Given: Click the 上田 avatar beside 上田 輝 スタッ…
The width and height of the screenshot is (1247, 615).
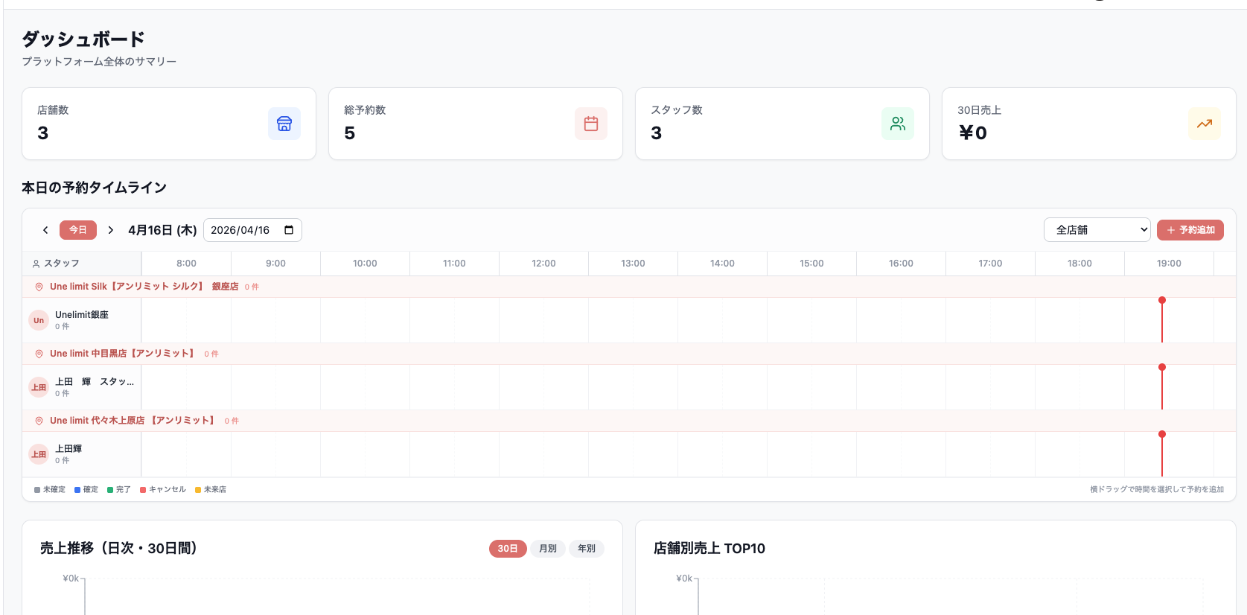Looking at the screenshot, I should [x=39, y=387].
